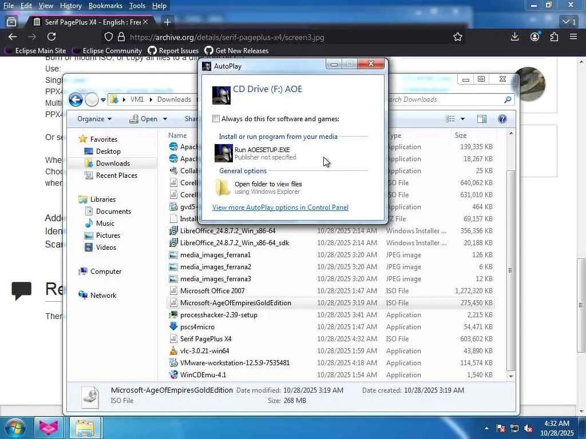Open Firefox hamburger application menu
The image size is (586, 439).
click(573, 37)
